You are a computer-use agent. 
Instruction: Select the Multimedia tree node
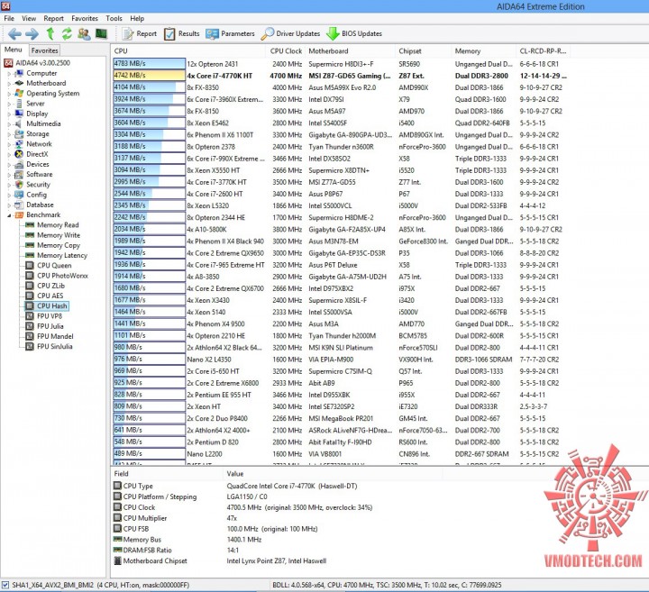tap(43, 123)
